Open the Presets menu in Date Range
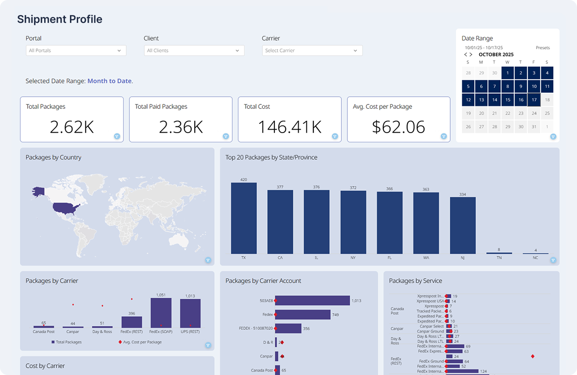Image resolution: width=577 pixels, height=375 pixels. [543, 48]
